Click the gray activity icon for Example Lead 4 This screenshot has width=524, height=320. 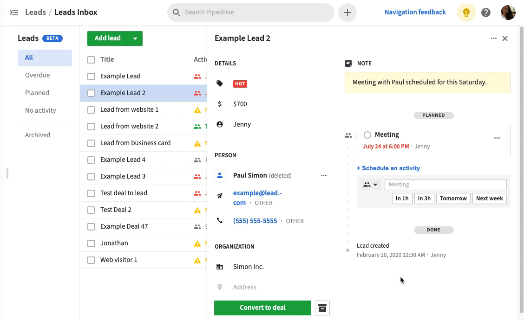(x=197, y=160)
